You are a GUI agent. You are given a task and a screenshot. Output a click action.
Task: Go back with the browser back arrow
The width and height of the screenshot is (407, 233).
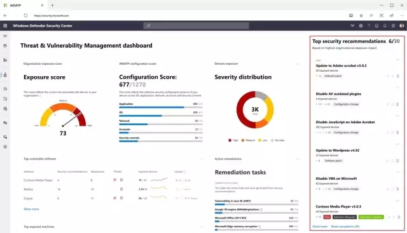(x=5, y=15)
